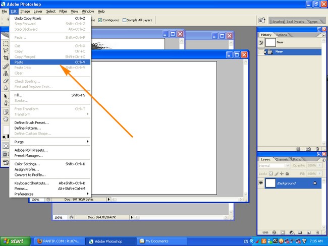The height and width of the screenshot is (246, 328).
Task: Expand the Purge submenu
Action: click(50, 142)
